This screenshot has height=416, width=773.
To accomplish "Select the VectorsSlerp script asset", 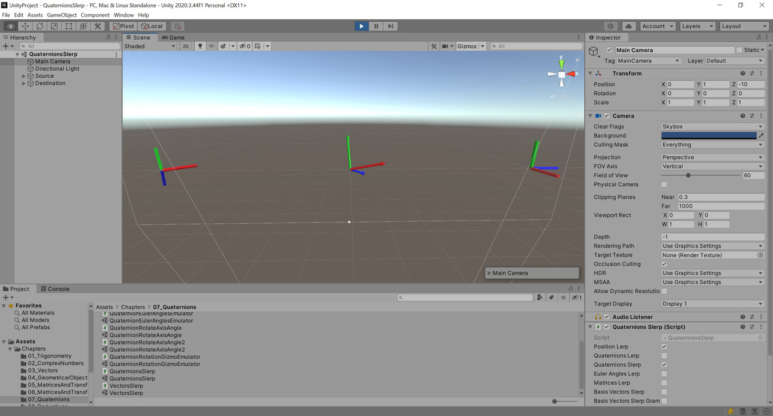I will click(x=126, y=386).
